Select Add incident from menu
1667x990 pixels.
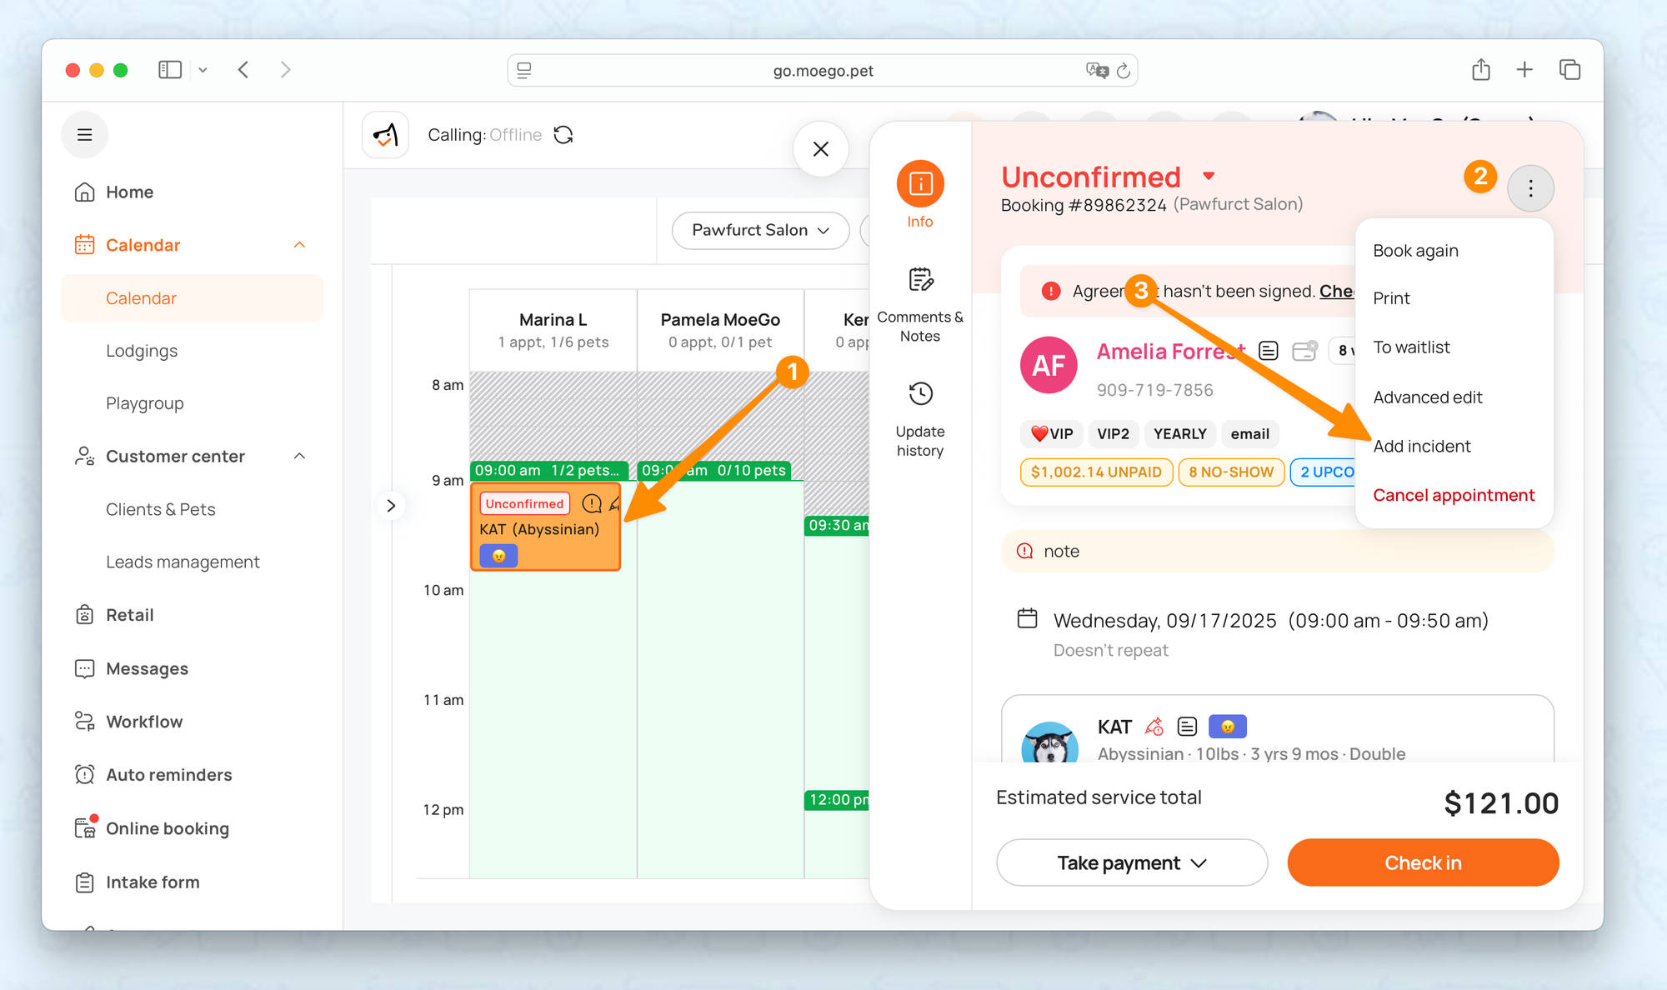coord(1422,446)
